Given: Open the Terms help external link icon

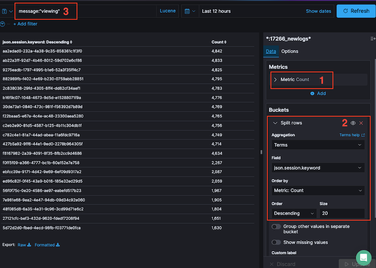Looking at the screenshot, I should 363,135.
